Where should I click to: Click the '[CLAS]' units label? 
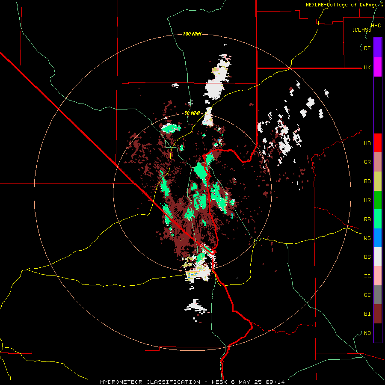coord(361,30)
